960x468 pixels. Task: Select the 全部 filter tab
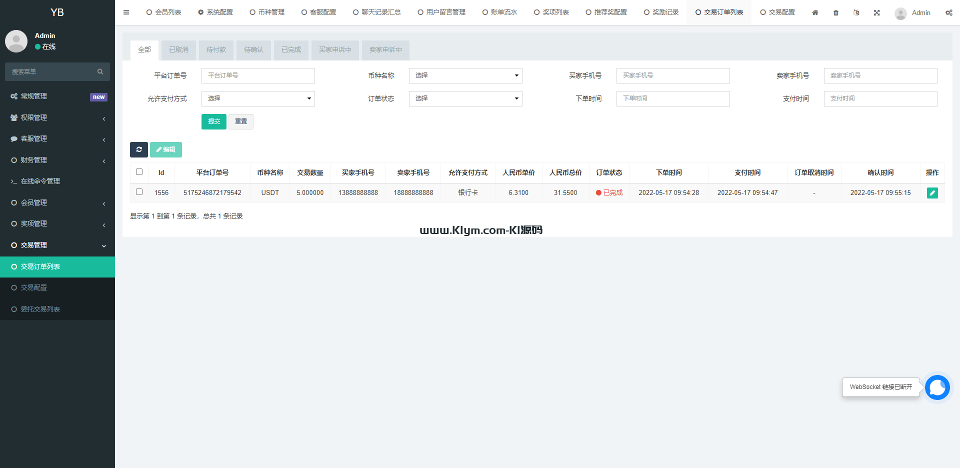click(144, 50)
